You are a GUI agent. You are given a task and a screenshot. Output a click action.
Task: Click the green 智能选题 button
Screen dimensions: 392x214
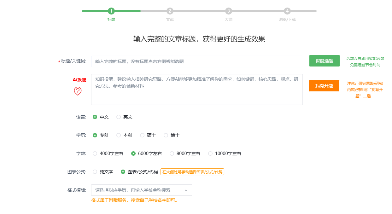[324, 61]
